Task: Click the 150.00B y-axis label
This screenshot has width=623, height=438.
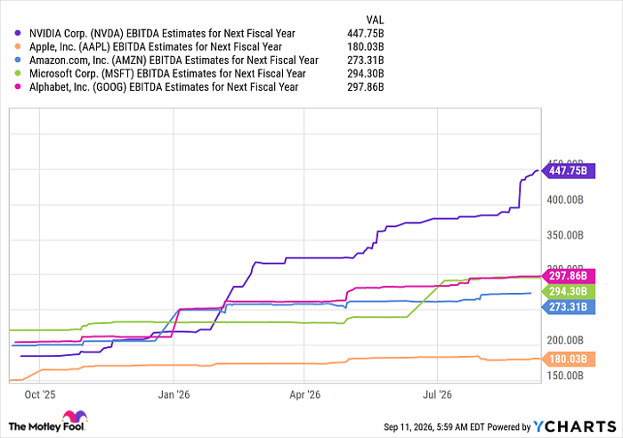Action: pyautogui.click(x=565, y=376)
